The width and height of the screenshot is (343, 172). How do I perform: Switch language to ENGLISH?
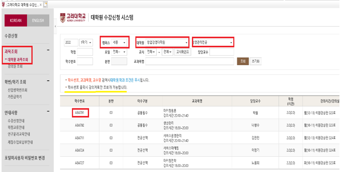(38, 20)
